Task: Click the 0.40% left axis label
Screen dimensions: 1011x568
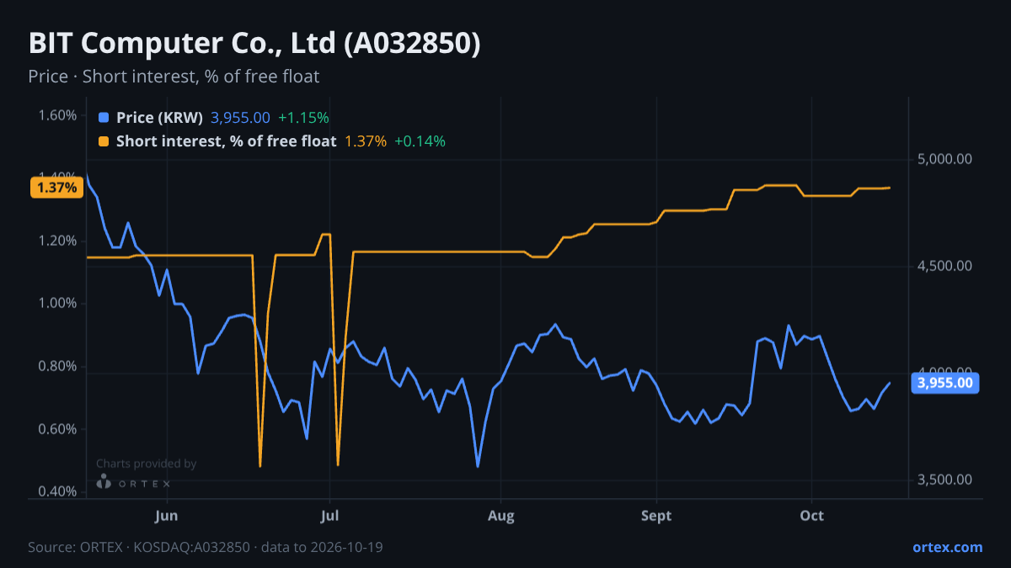Action: coord(57,492)
